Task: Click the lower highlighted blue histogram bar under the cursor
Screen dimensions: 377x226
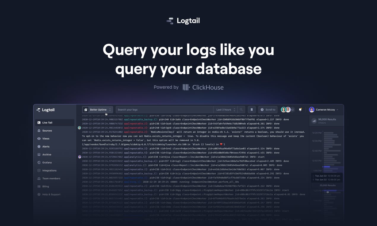Action: point(330,190)
